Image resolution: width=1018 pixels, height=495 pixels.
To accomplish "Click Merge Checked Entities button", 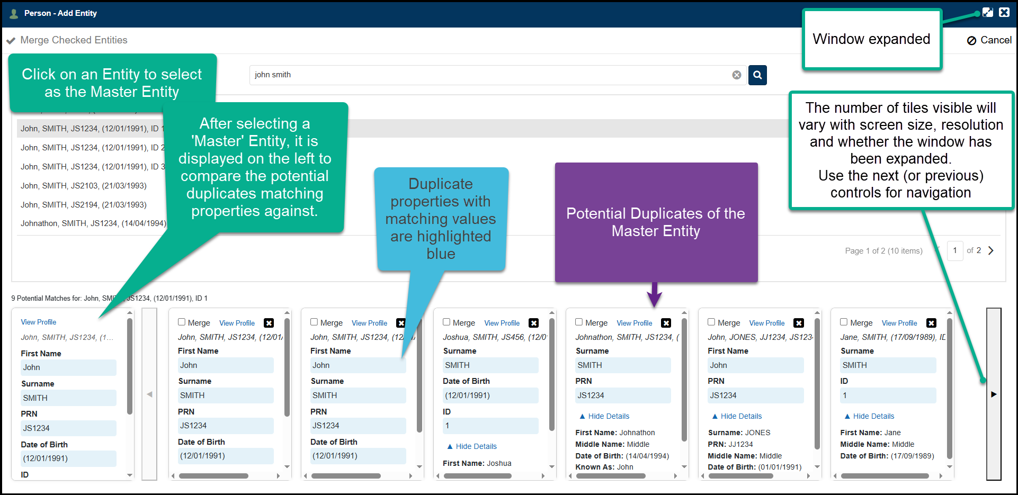I will tap(67, 40).
